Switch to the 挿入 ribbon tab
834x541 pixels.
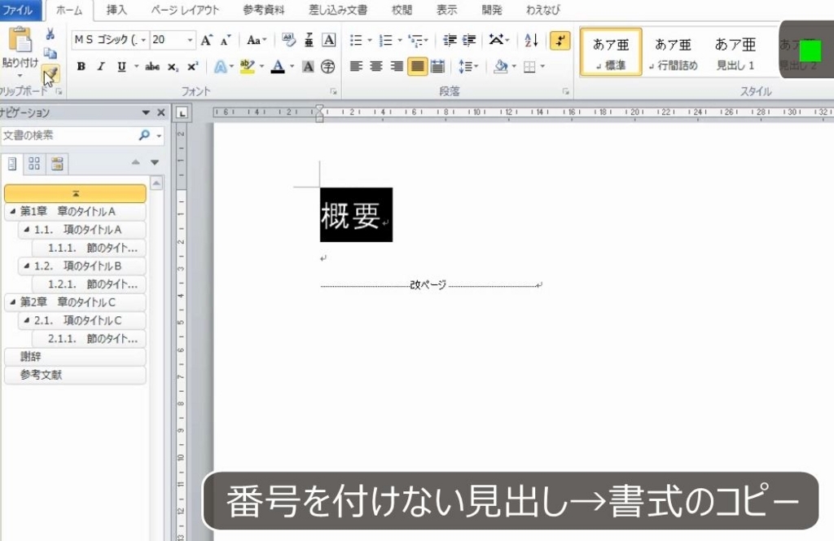(x=116, y=10)
